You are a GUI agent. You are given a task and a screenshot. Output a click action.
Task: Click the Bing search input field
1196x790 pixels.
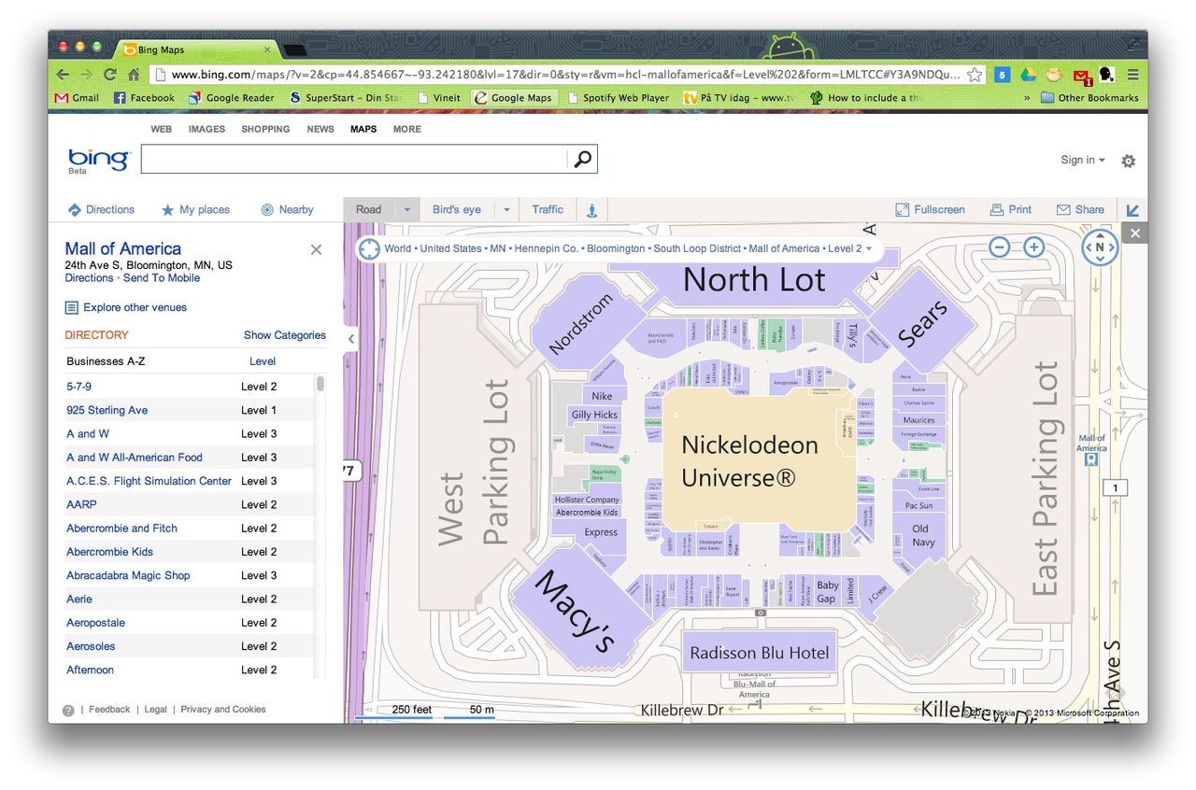point(353,160)
